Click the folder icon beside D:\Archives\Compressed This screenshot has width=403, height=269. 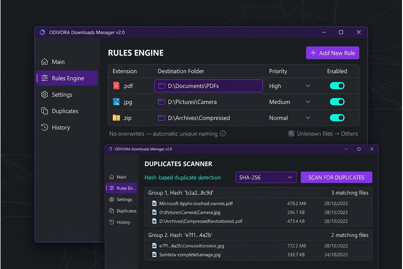click(161, 118)
